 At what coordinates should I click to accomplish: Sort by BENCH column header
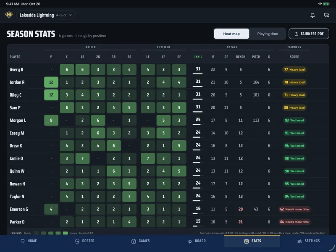[x=240, y=57]
